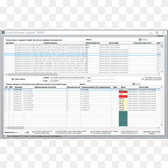168x168 pixels.
Task: Select the highlighted LG HT304PT supplier row
Action: click(x=83, y=55)
